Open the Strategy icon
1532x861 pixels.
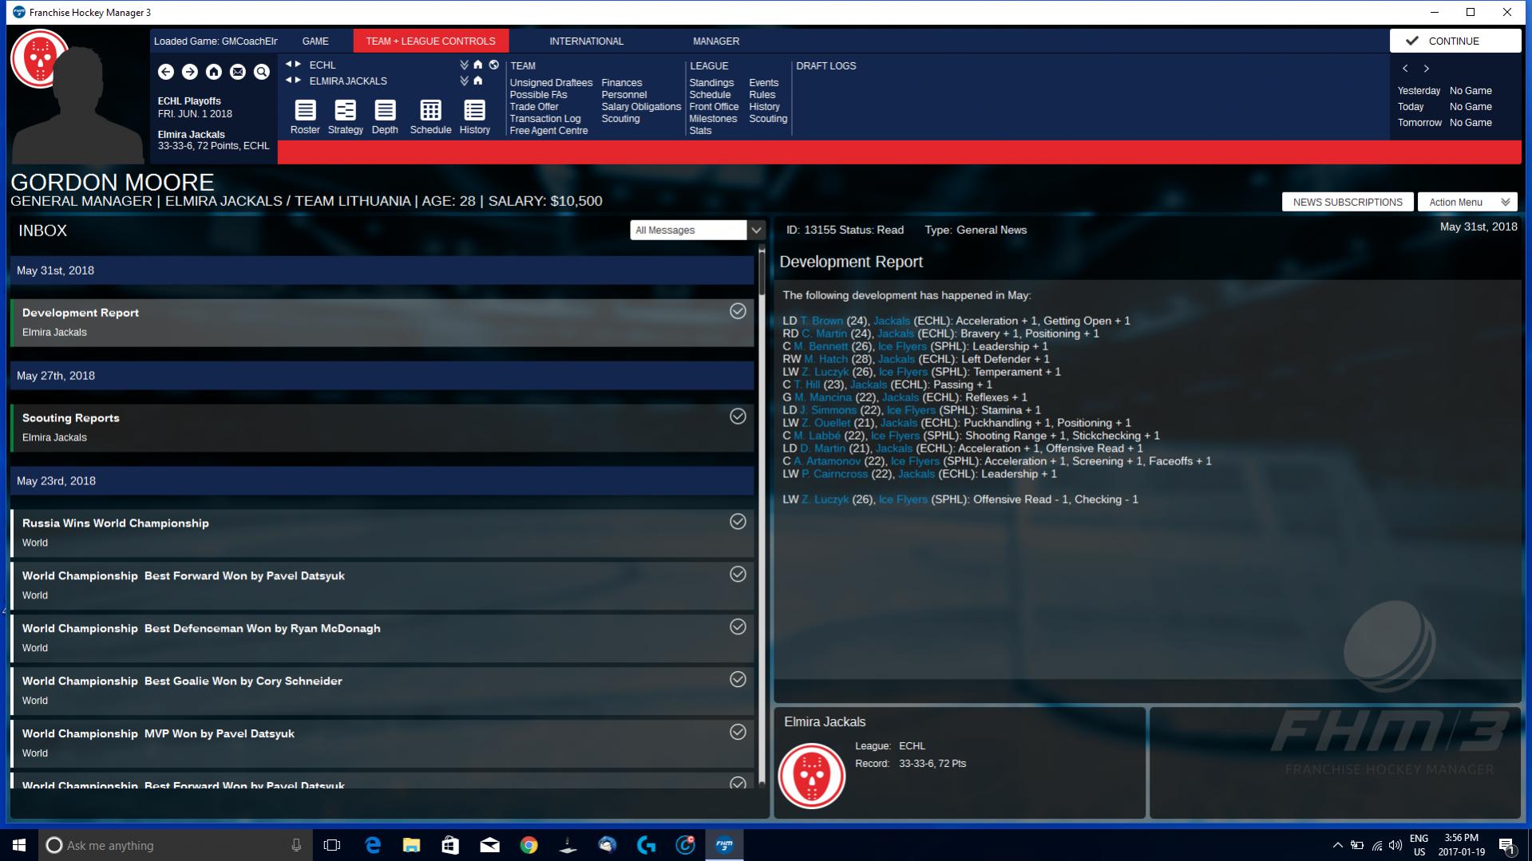[346, 117]
